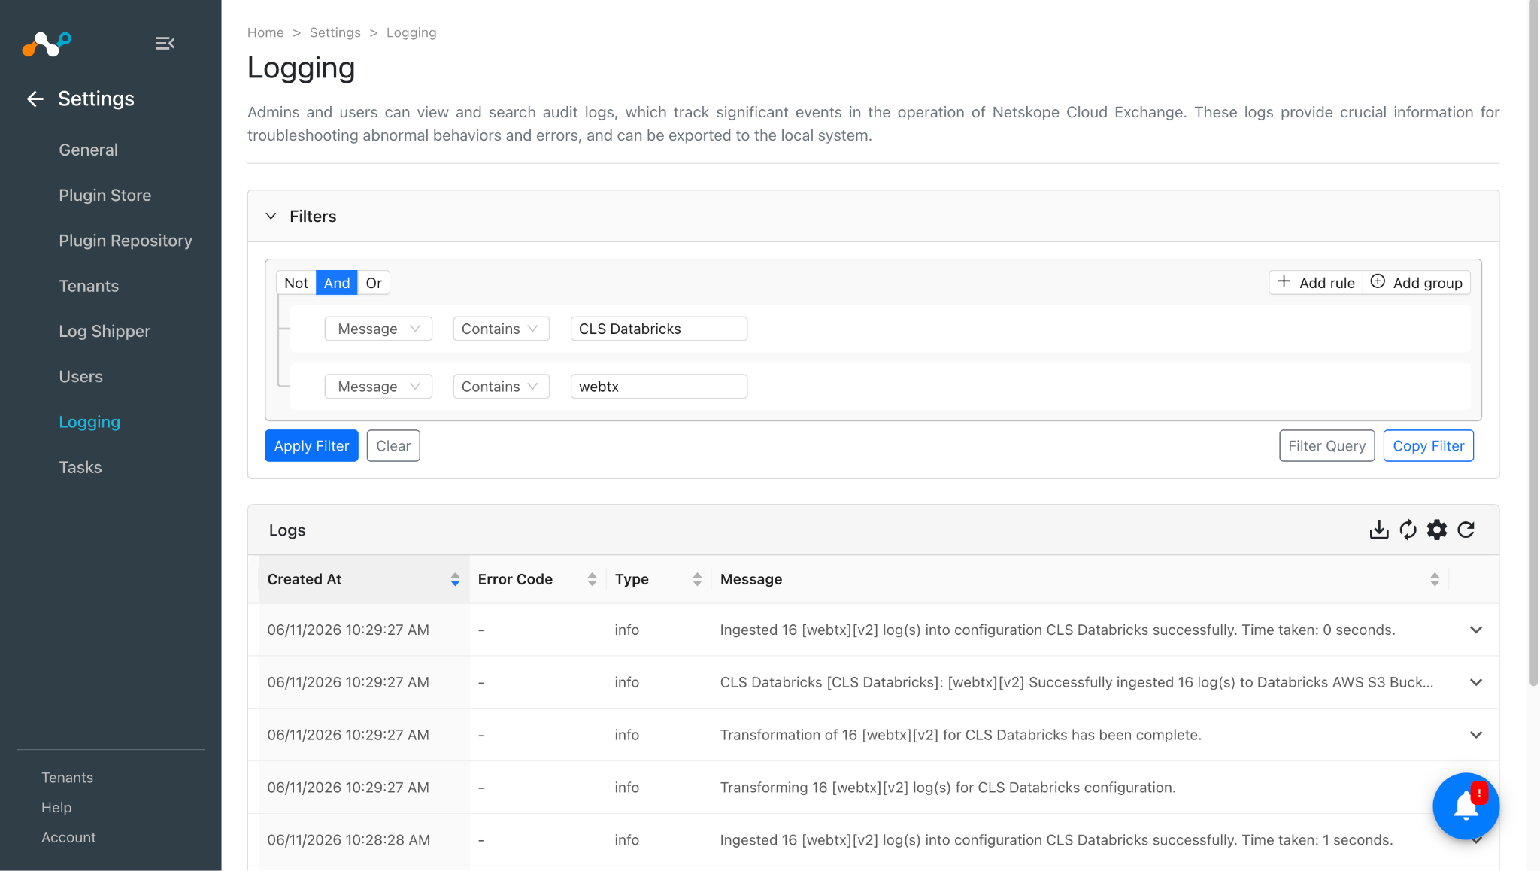The width and height of the screenshot is (1540, 871).
Task: Open the Message field dropdown for the CLS Databricks rule
Action: (x=378, y=329)
